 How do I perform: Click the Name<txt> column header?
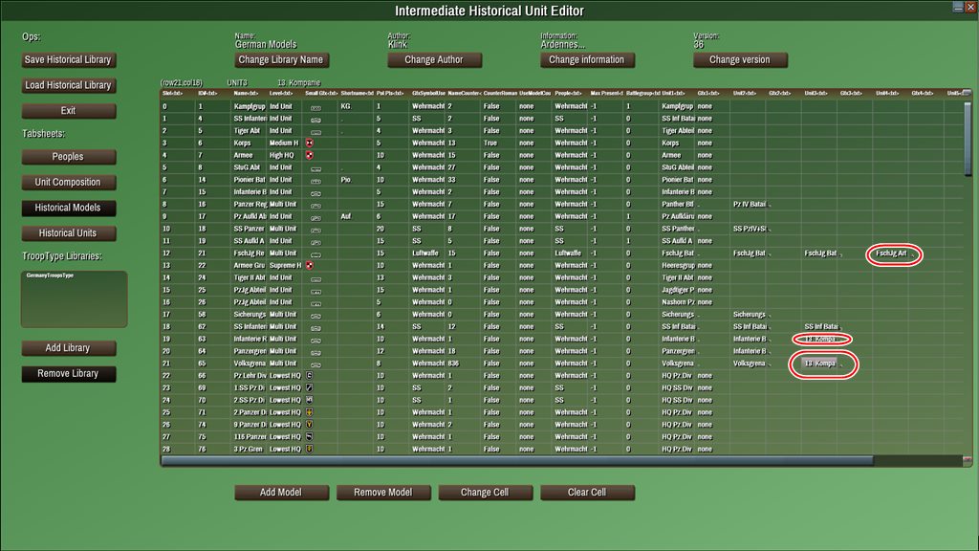pyautogui.click(x=246, y=93)
